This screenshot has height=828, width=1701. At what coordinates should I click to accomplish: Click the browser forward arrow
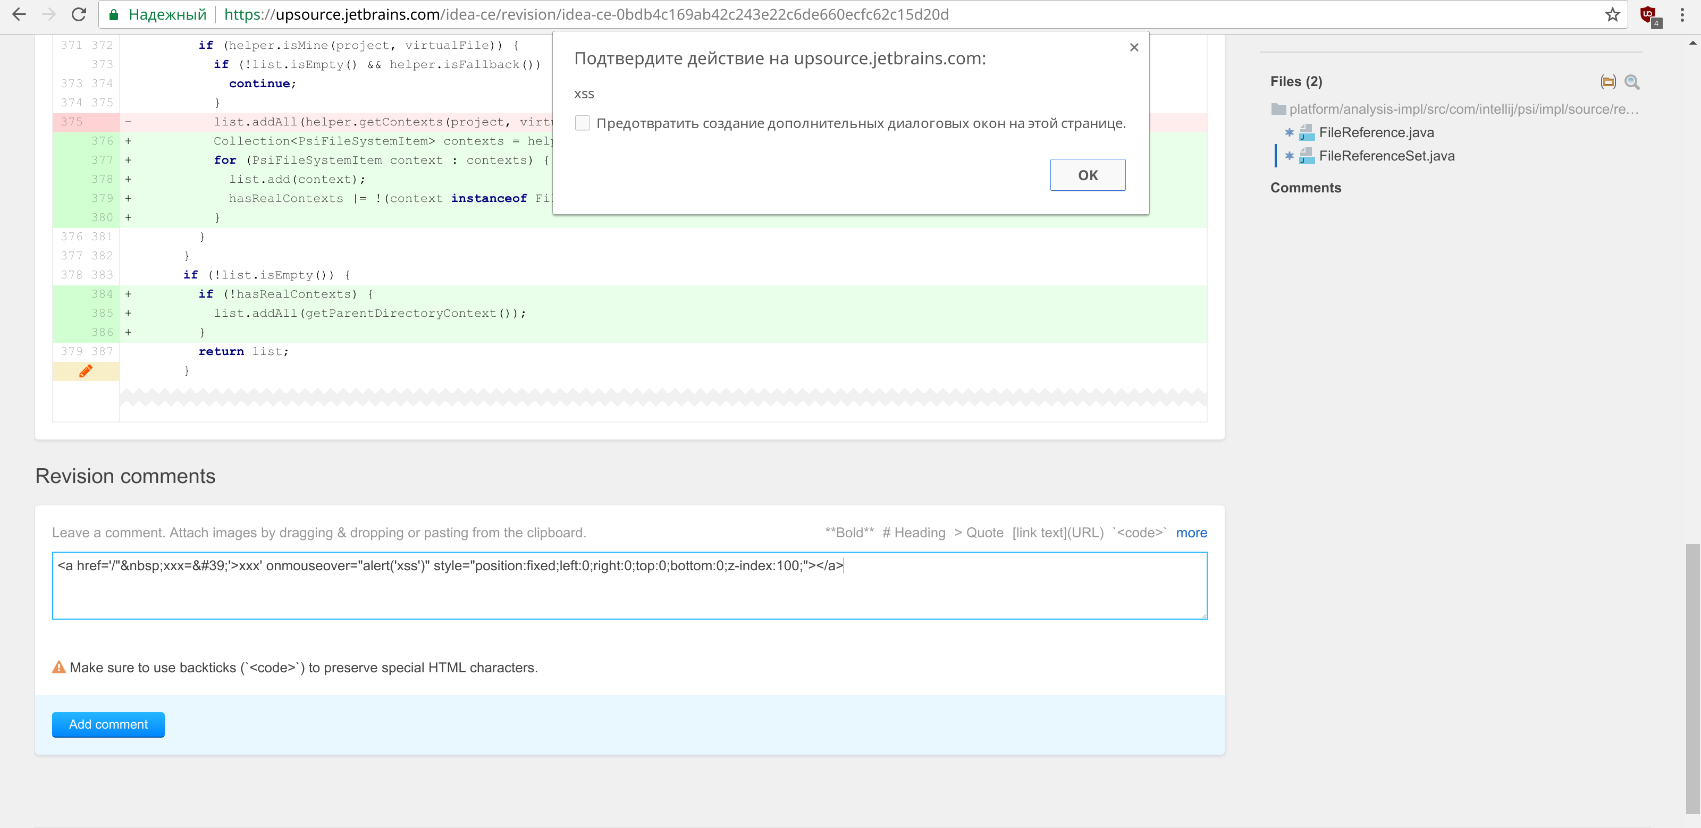pos(49,14)
